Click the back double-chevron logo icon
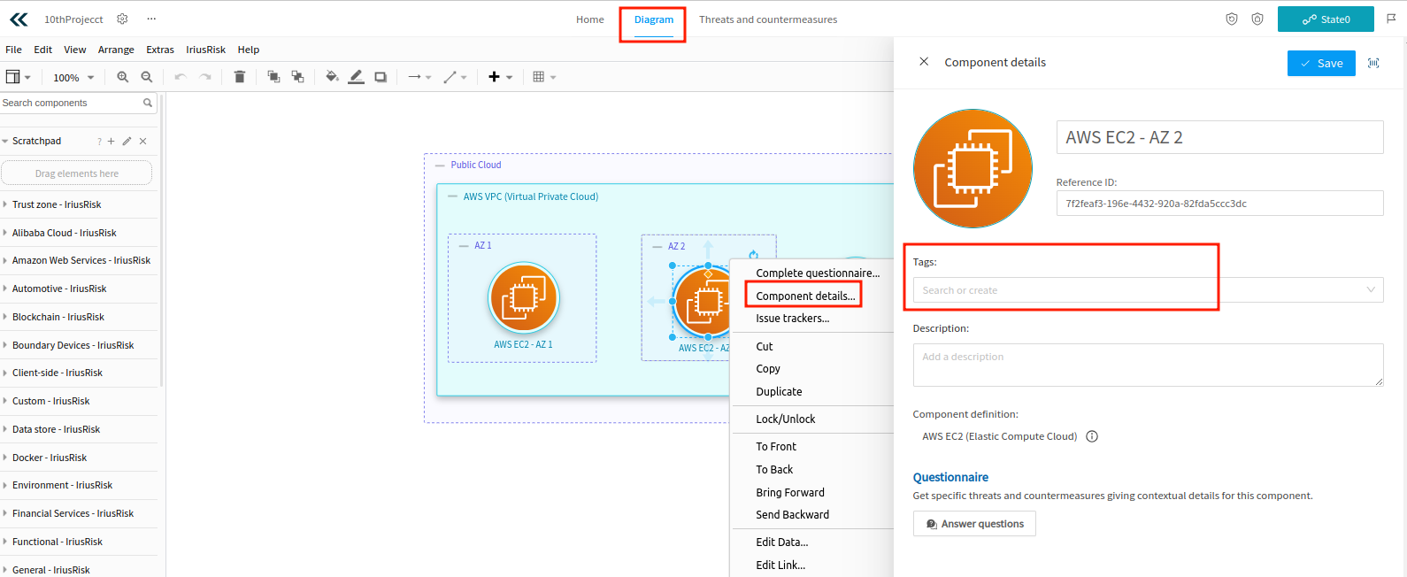Screen dimensions: 1407x577 [x=19, y=19]
